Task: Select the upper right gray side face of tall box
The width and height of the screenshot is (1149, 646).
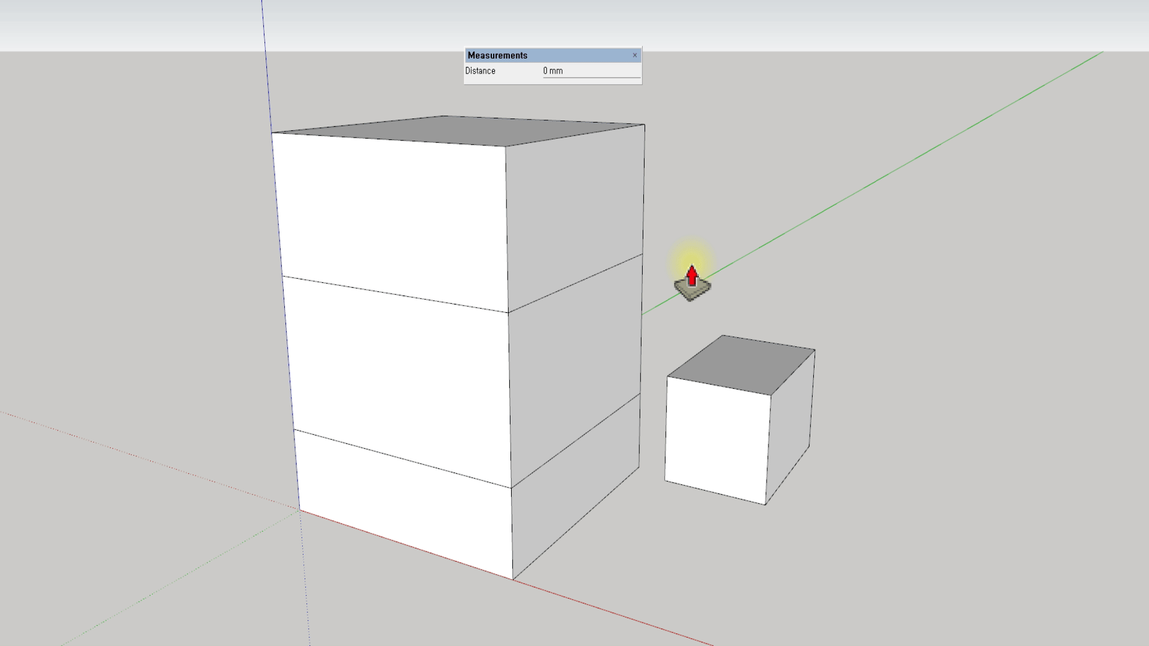Action: point(574,209)
